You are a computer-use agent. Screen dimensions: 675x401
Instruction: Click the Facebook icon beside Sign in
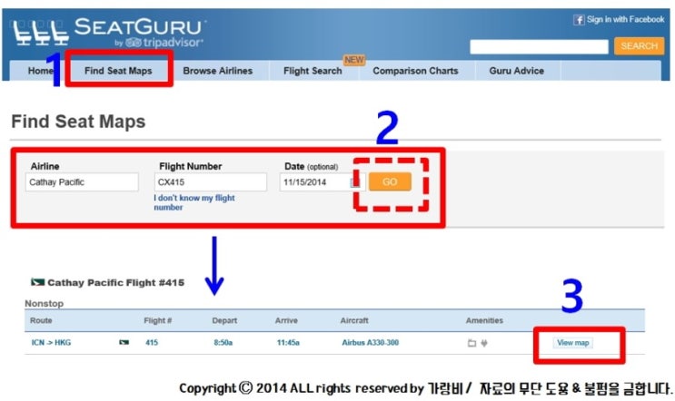(x=579, y=19)
